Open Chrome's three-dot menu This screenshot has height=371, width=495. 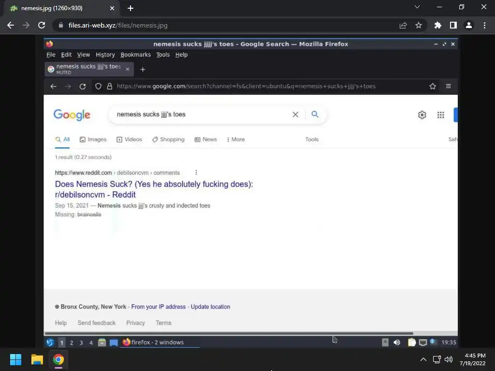[484, 25]
